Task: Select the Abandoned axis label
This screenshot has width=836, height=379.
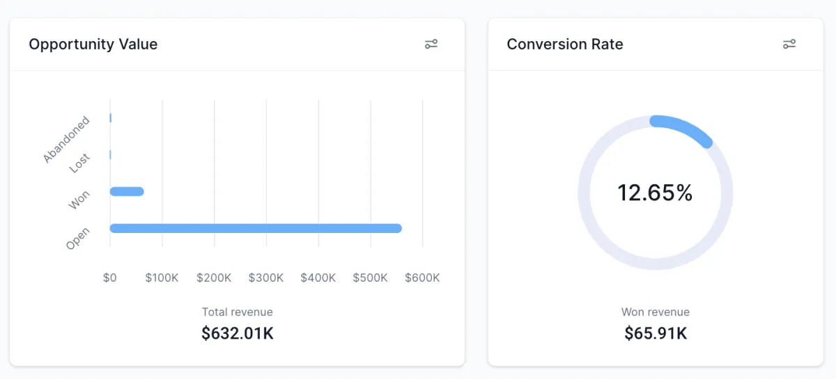Action: [x=67, y=139]
